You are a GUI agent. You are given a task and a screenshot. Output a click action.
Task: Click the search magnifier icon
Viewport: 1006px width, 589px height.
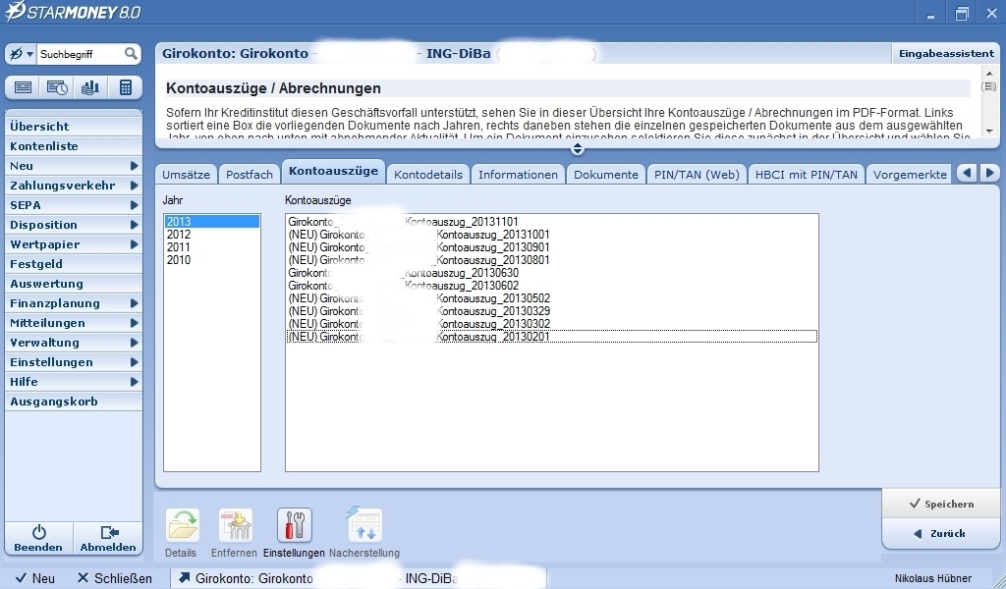pyautogui.click(x=131, y=54)
